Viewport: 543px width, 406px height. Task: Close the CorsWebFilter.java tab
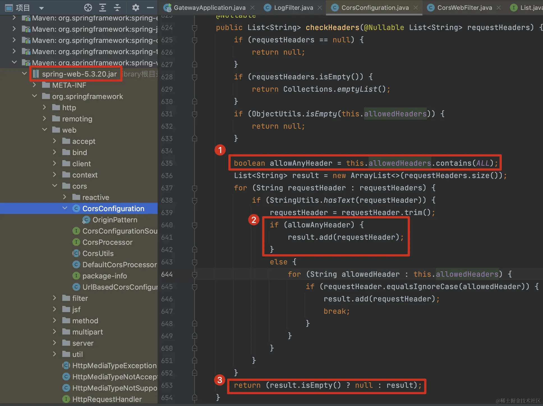[x=499, y=8]
